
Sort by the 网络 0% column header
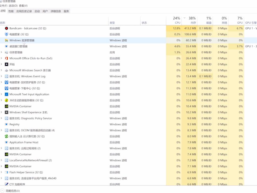coord(220,21)
